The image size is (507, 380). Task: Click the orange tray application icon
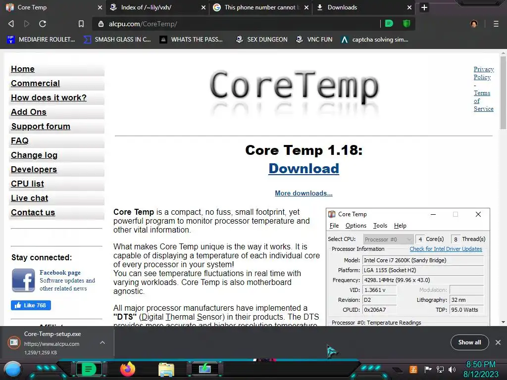click(413, 369)
